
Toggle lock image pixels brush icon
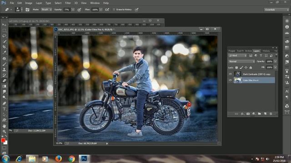241,67
